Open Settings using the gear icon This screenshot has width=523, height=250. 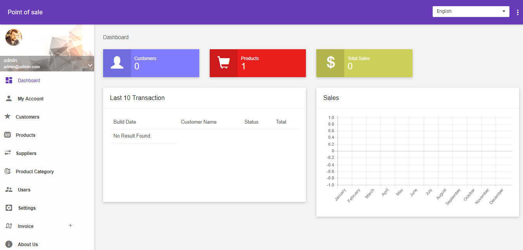click(9, 208)
